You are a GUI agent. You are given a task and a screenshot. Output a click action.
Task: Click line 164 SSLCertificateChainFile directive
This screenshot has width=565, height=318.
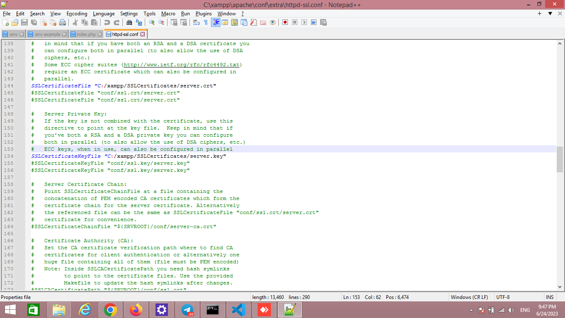click(124, 226)
